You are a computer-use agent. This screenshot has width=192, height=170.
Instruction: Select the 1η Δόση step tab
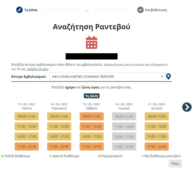tap(31, 10)
